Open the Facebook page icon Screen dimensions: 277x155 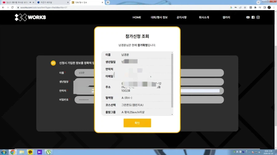[x=253, y=17]
